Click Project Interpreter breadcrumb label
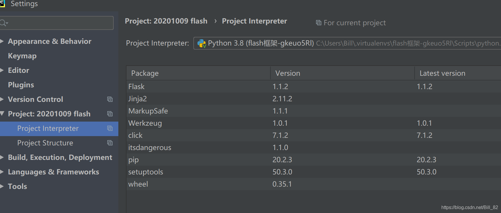This screenshot has width=501, height=213. pyautogui.click(x=254, y=21)
